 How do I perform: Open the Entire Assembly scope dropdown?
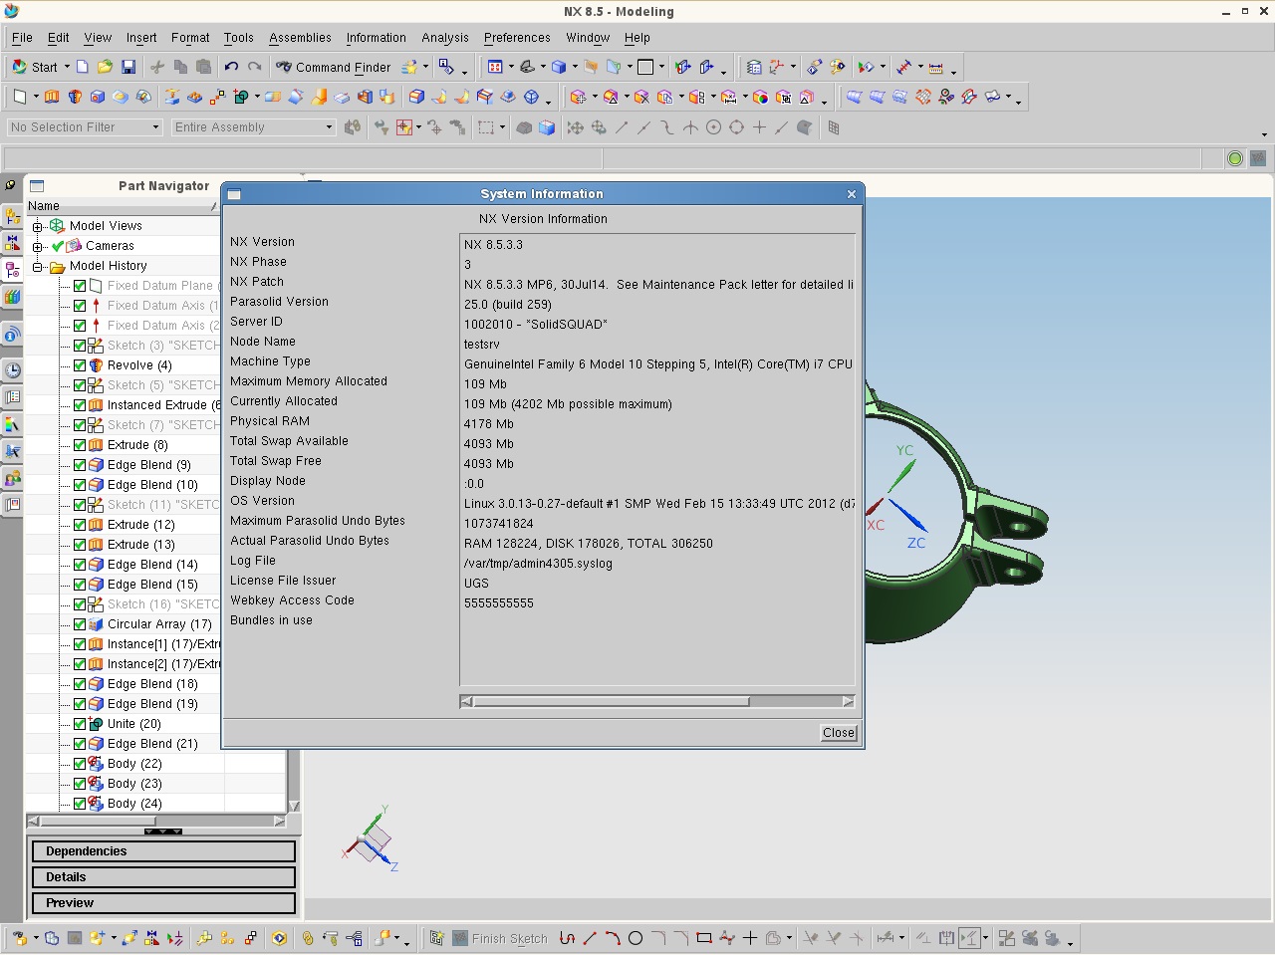pyautogui.click(x=253, y=127)
